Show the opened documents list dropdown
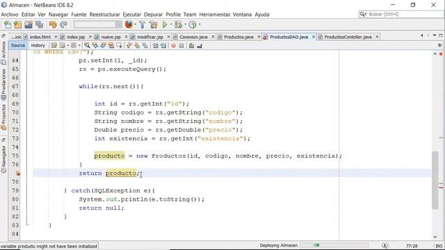The image size is (445, 250). tap(435, 35)
